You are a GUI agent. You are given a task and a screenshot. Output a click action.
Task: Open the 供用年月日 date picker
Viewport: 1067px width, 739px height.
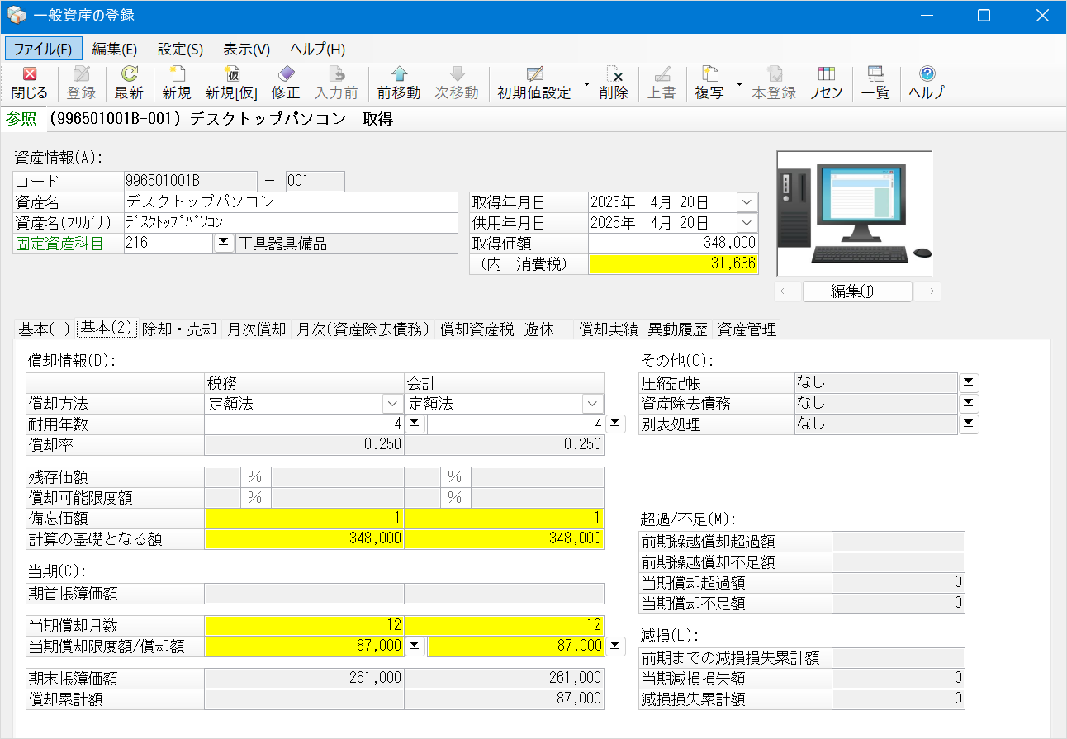pyautogui.click(x=746, y=223)
